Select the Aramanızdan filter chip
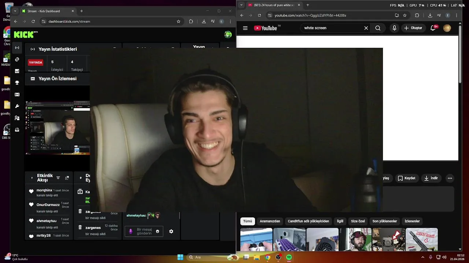 click(270, 221)
